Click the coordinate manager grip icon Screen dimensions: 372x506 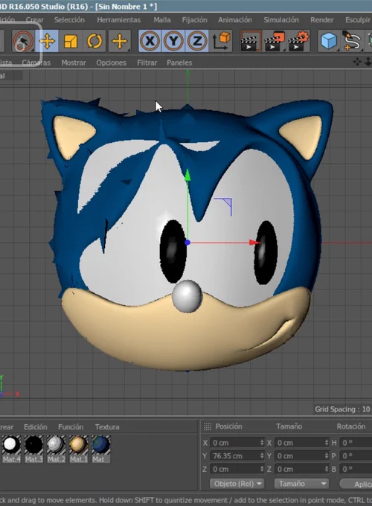[x=207, y=426]
